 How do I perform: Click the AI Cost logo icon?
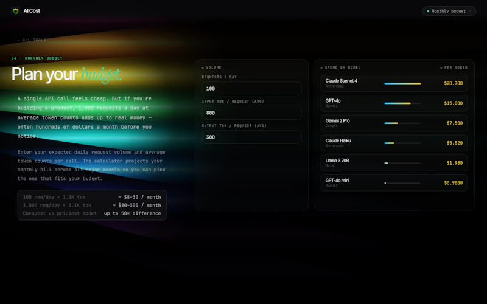coord(15,11)
